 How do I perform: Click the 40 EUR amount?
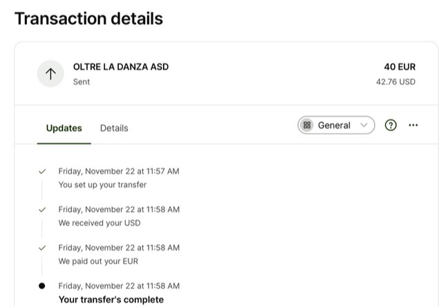tap(400, 67)
